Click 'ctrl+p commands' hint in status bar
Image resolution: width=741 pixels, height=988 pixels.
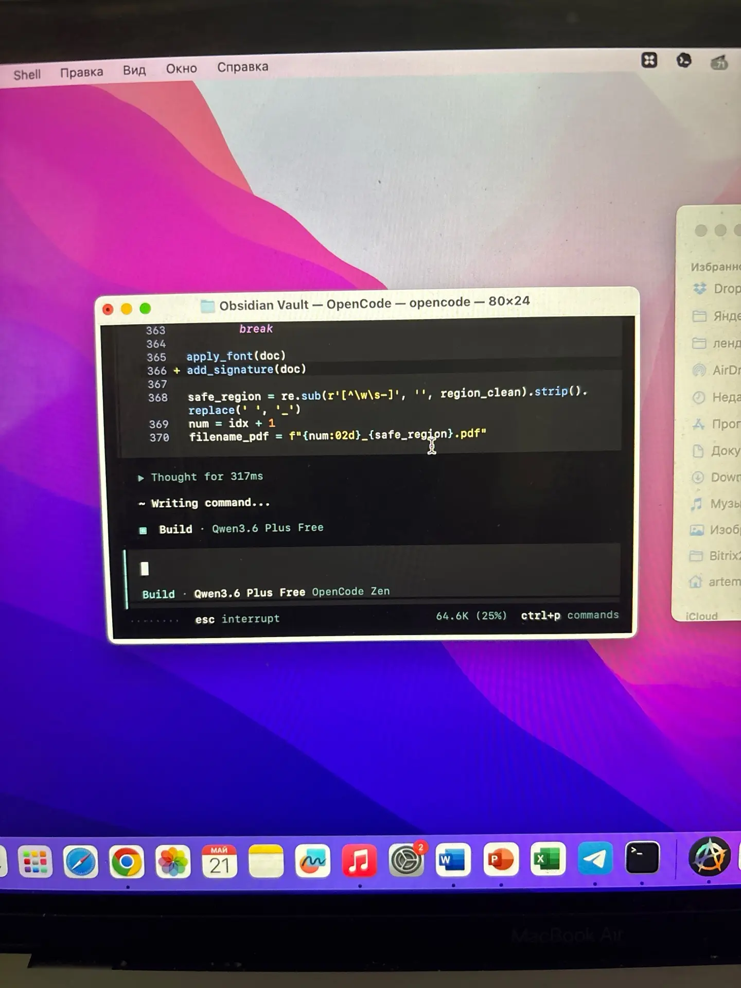tap(570, 615)
